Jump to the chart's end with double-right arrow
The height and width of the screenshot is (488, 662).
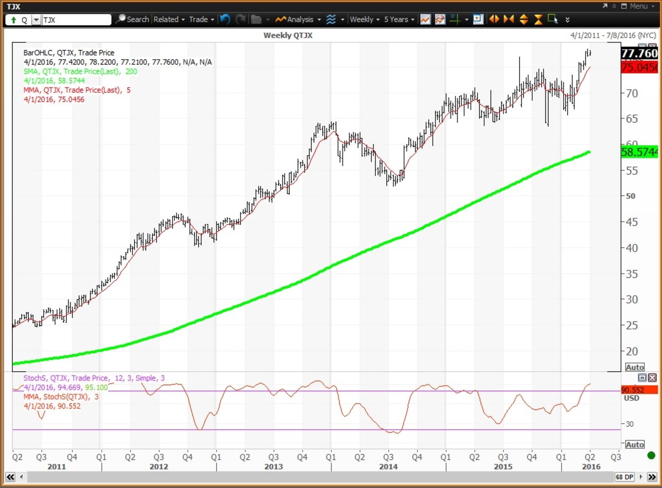(x=651, y=476)
